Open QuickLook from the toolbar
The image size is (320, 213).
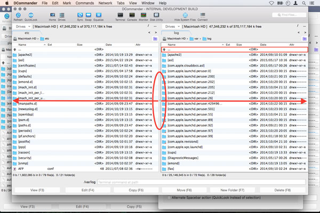click(x=31, y=15)
